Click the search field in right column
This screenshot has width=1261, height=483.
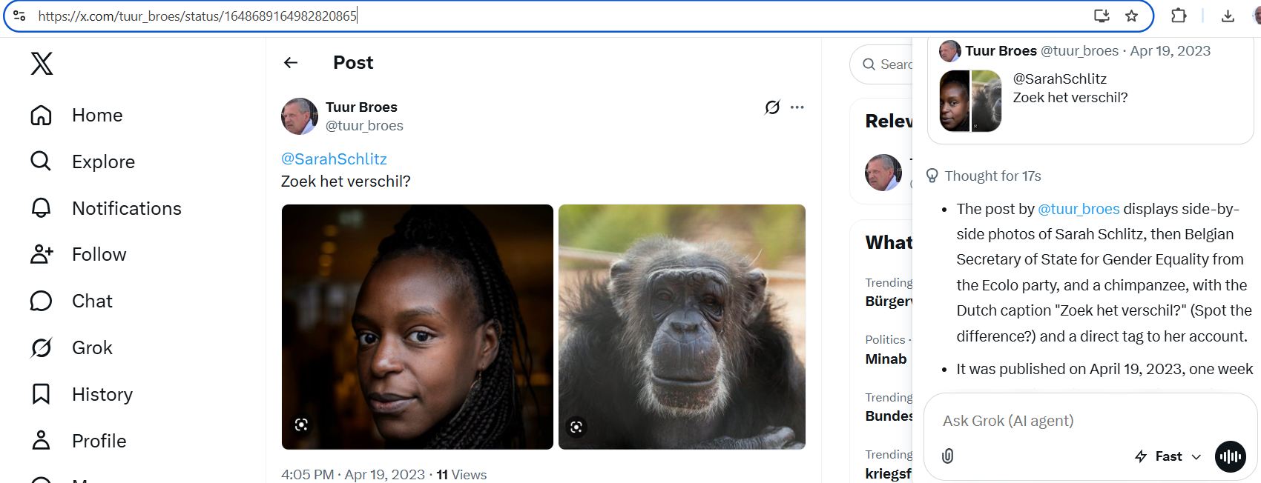coord(881,64)
